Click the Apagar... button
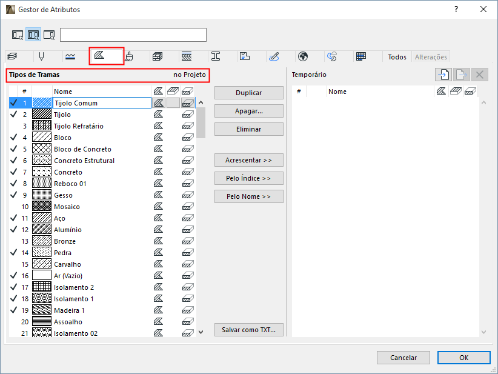Viewport: 498px width, 374px height. pos(248,111)
